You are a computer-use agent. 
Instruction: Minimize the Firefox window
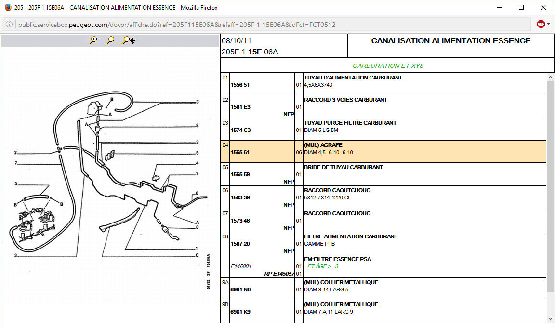click(499, 7)
